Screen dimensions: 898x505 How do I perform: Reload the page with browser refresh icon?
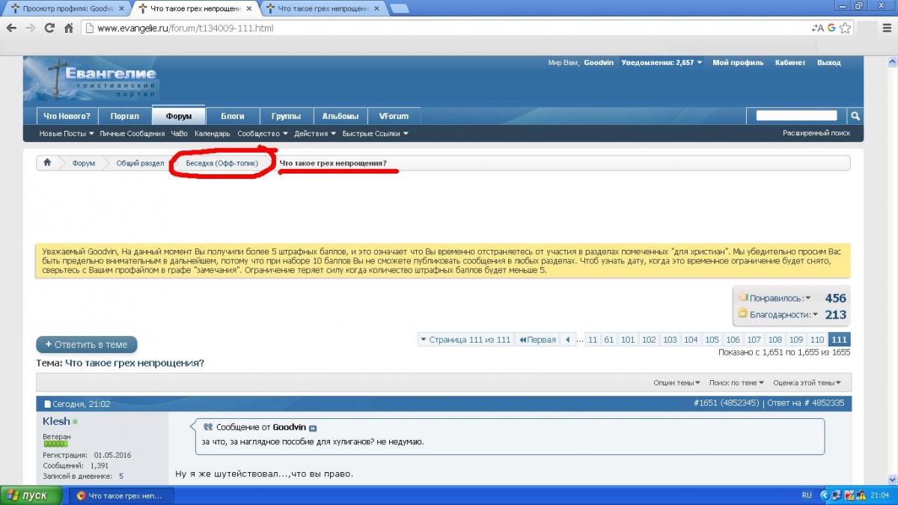click(49, 28)
